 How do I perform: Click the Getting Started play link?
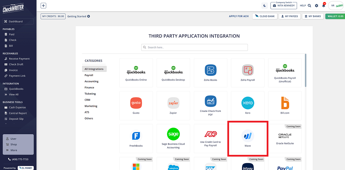pos(79,16)
